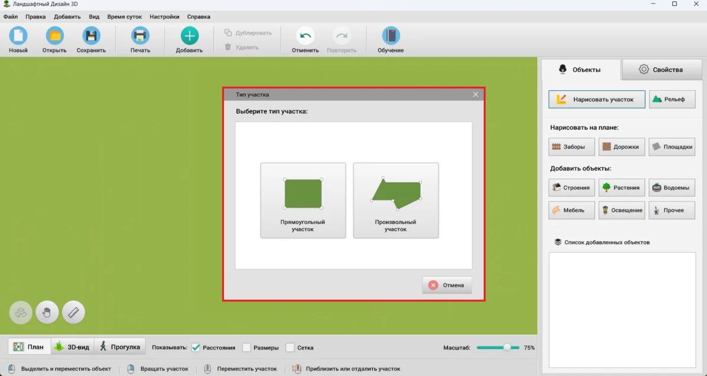Select the hand pan tool on canvas
Viewport: 707px width, 376px height.
(47, 312)
